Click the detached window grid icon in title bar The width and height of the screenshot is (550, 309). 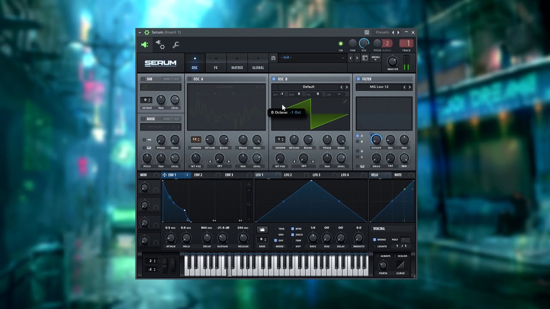[x=367, y=32]
